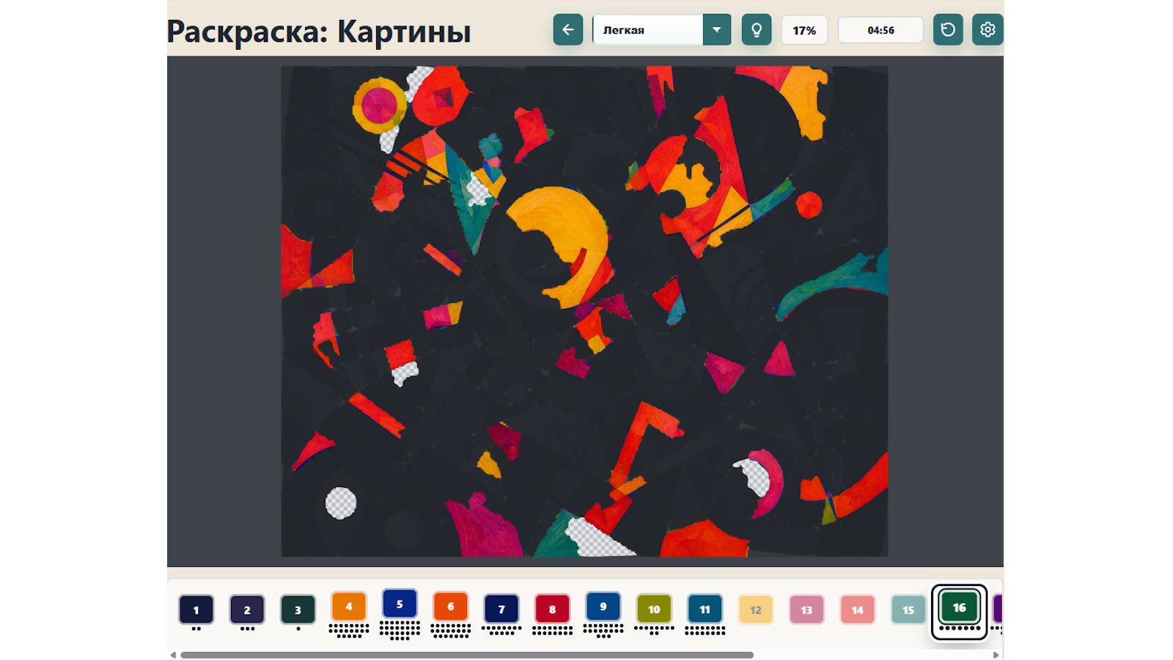1173x660 pixels.
Task: Pick orange color swatch 4
Action: (349, 606)
